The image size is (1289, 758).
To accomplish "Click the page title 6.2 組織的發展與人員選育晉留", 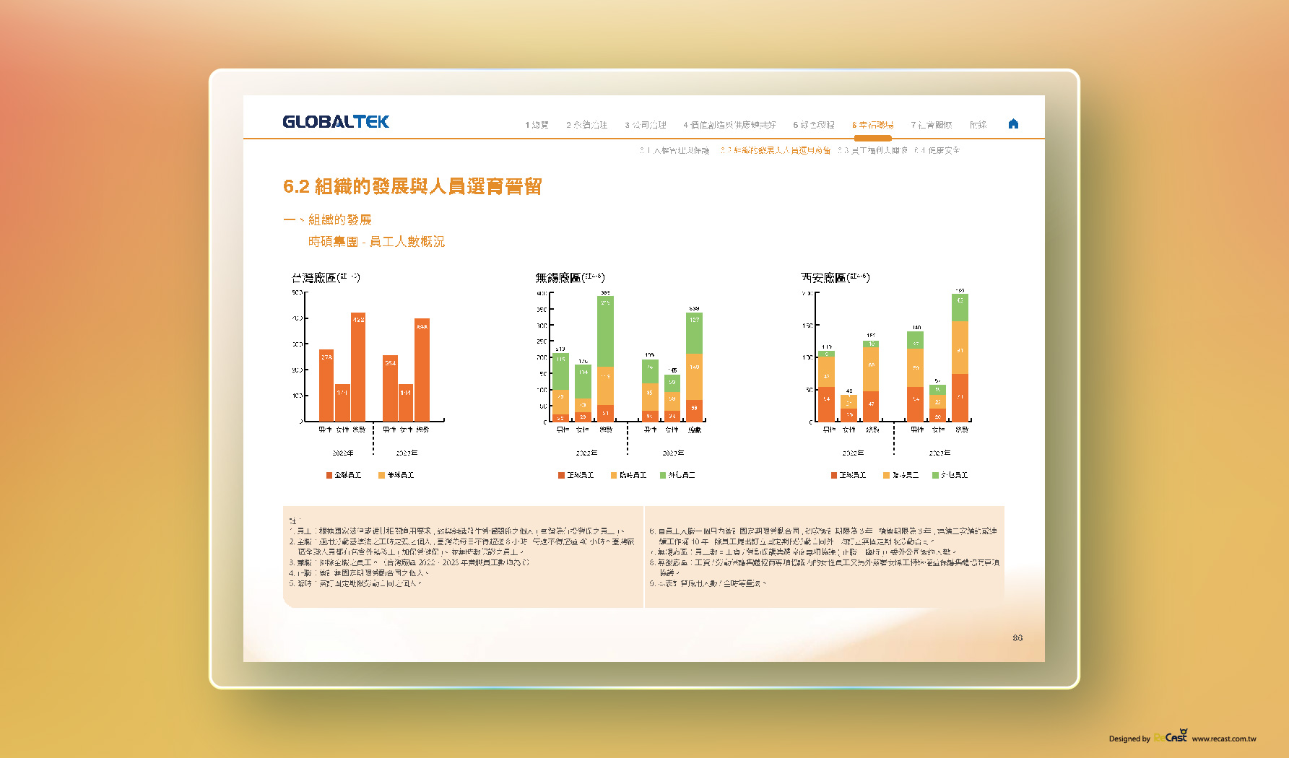I will (x=412, y=186).
